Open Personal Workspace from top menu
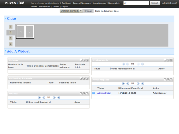179x134 pixels. [x=82, y=3]
